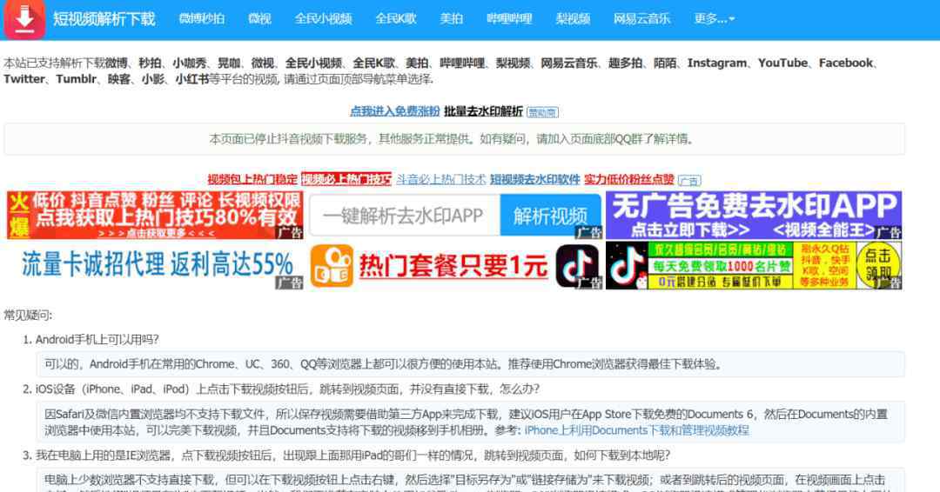Click the red download arrow logo icon

[x=24, y=19]
